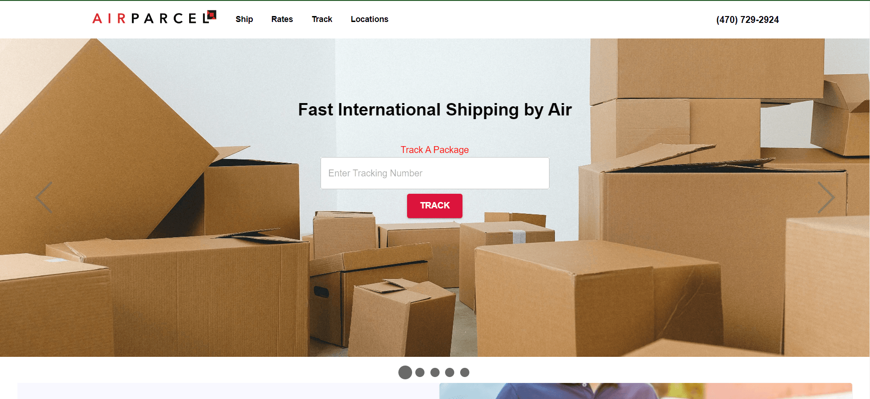870x399 pixels.
Task: Call the (470) 729-2924 phone link
Action: [747, 20]
